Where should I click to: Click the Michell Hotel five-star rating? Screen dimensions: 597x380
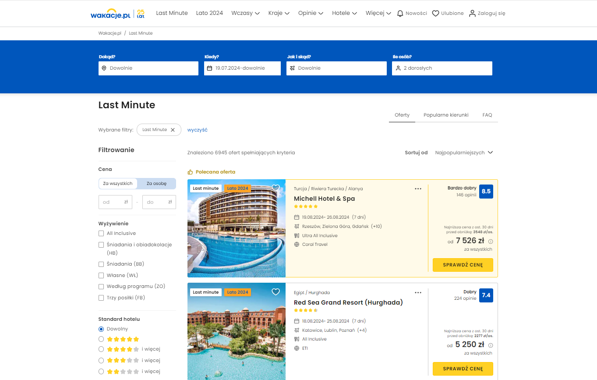tap(306, 206)
